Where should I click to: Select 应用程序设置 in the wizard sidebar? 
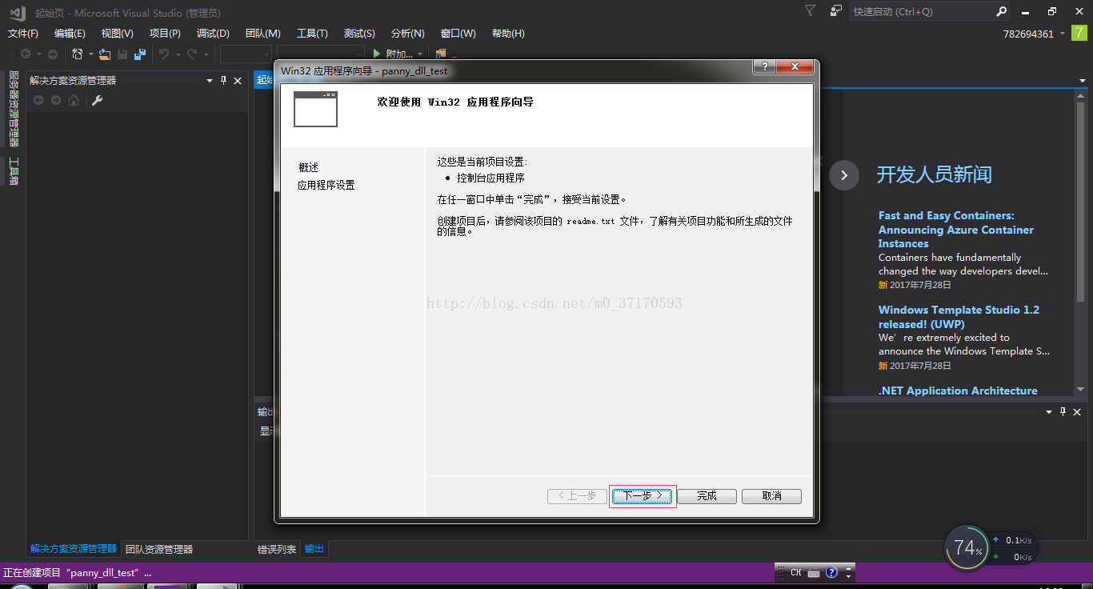326,185
